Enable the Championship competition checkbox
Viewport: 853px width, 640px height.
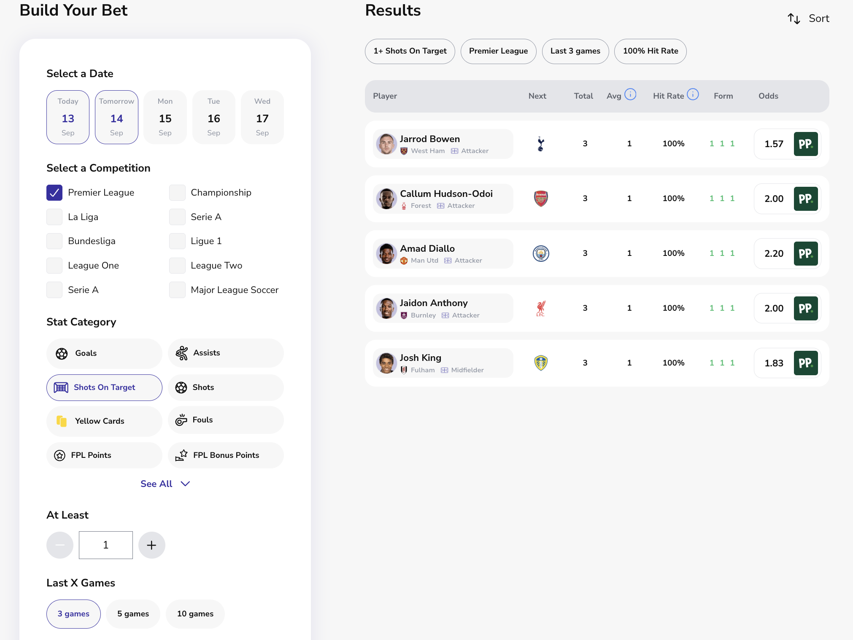(177, 193)
